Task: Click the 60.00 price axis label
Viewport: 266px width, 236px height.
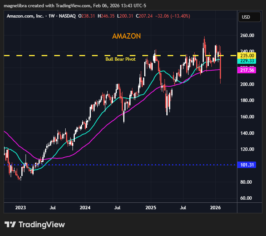Action: point(246,198)
